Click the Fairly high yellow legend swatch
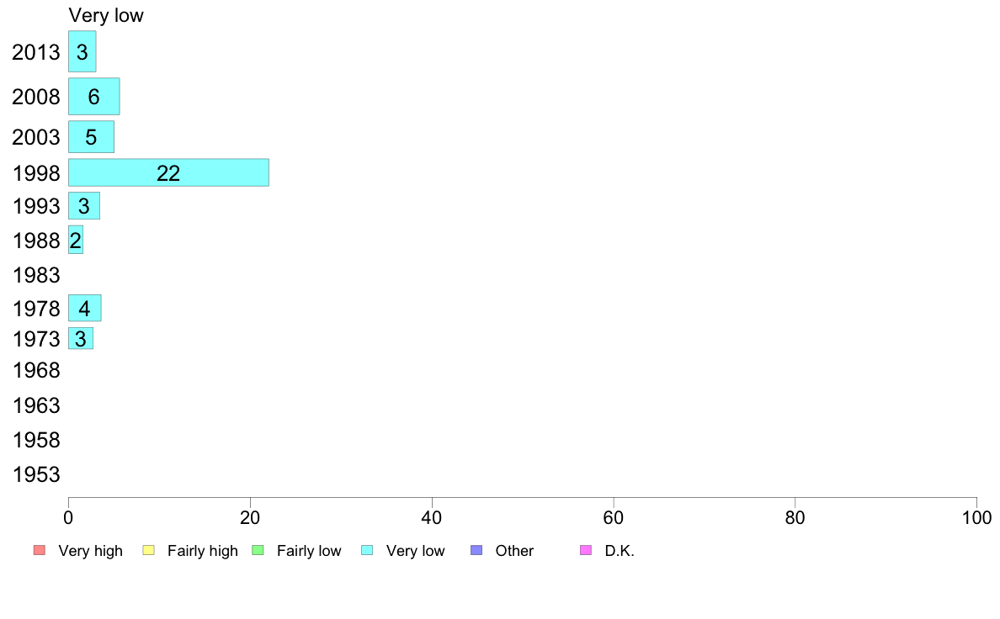Image resolution: width=1000 pixels, height=619 pixels. [x=149, y=550]
